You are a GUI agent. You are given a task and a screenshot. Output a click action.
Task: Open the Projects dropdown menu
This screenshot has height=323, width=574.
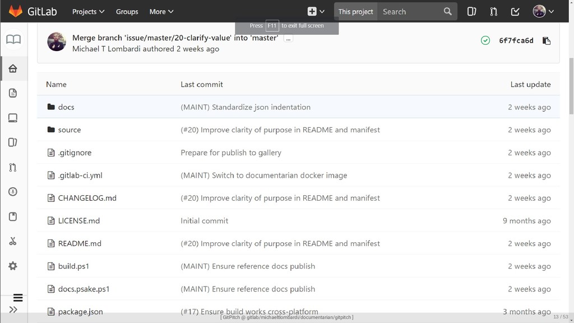coord(88,11)
